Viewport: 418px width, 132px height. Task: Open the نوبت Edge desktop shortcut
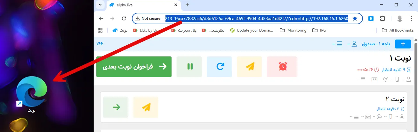31,92
